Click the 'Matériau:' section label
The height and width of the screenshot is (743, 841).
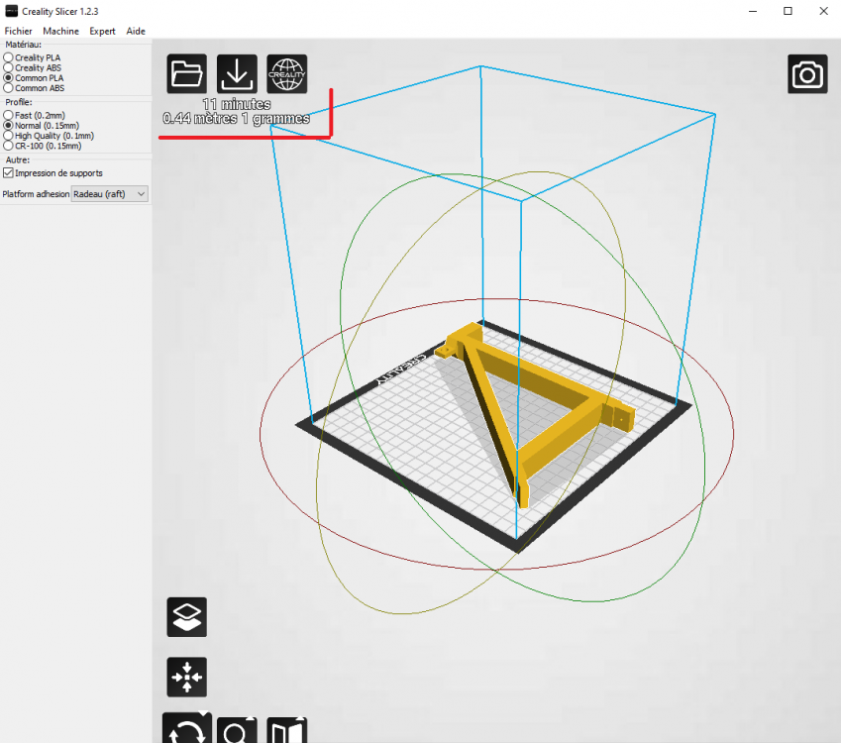pyautogui.click(x=23, y=45)
